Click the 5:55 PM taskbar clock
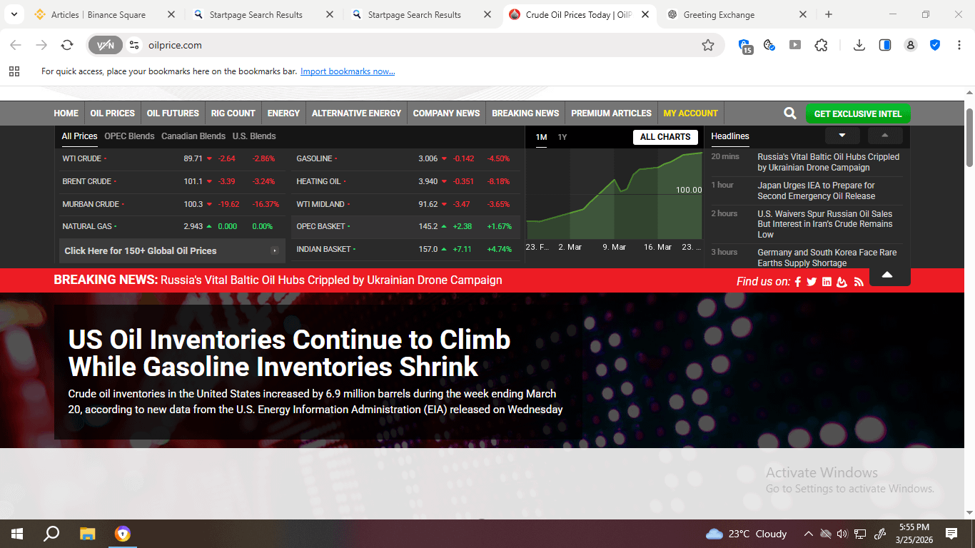The height and width of the screenshot is (548, 975). 914,527
